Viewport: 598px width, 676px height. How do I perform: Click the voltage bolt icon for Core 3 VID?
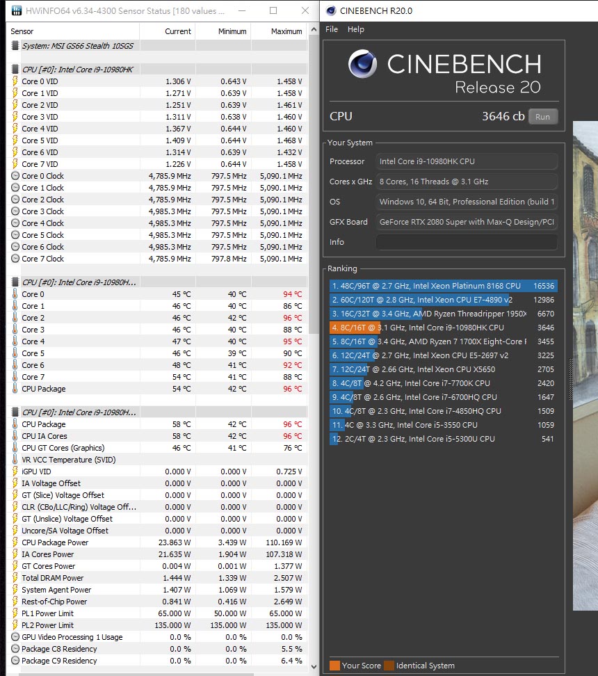click(15, 117)
